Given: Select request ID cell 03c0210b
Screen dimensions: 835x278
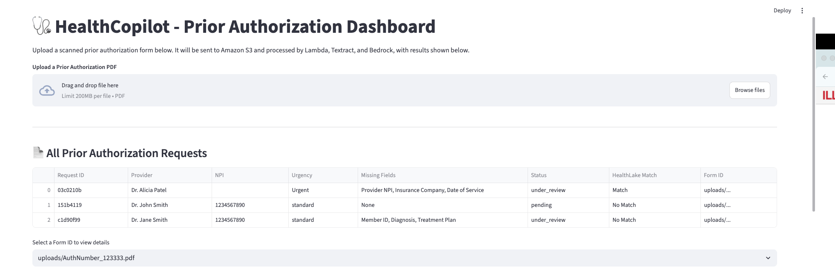Looking at the screenshot, I should (91, 190).
